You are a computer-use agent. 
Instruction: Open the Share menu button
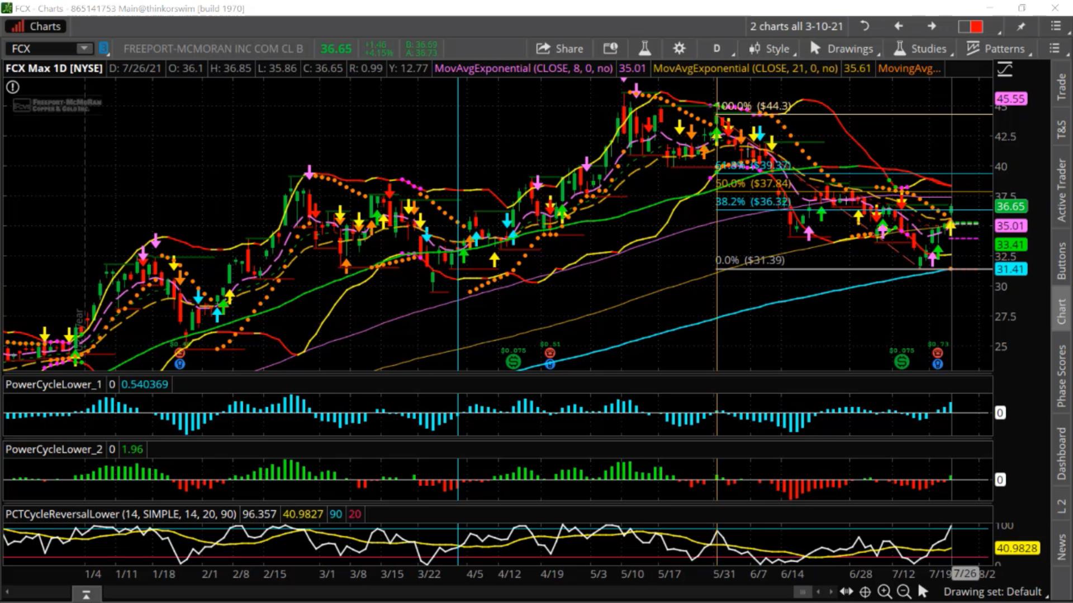pos(559,49)
